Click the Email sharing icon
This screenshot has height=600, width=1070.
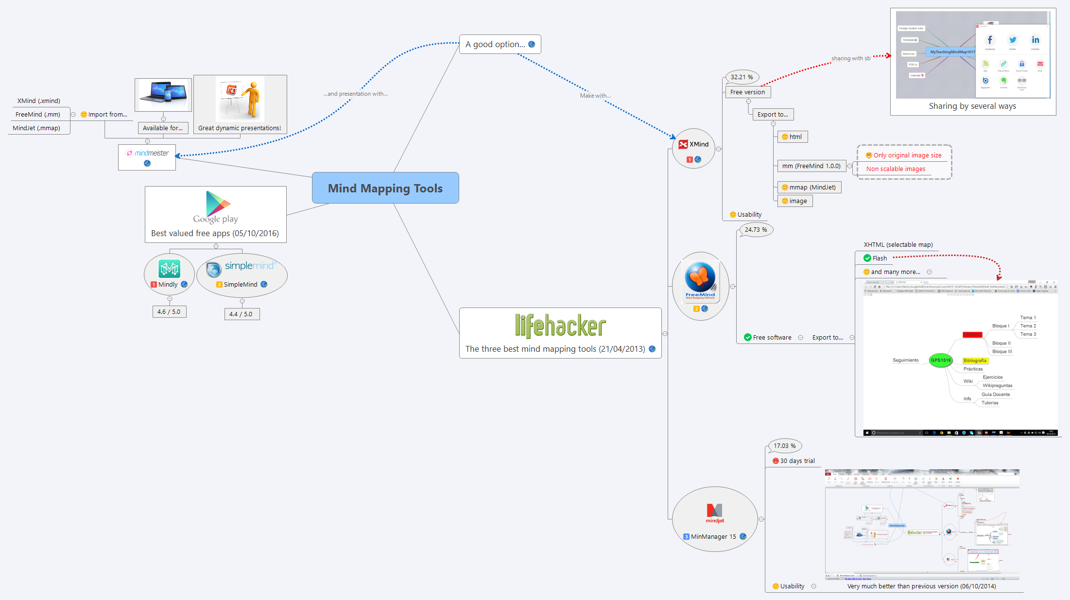click(1040, 63)
